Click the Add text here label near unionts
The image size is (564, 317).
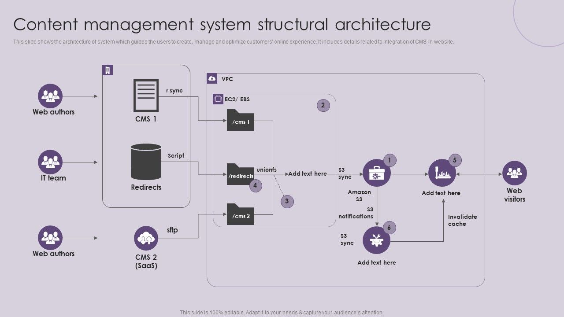coord(308,173)
